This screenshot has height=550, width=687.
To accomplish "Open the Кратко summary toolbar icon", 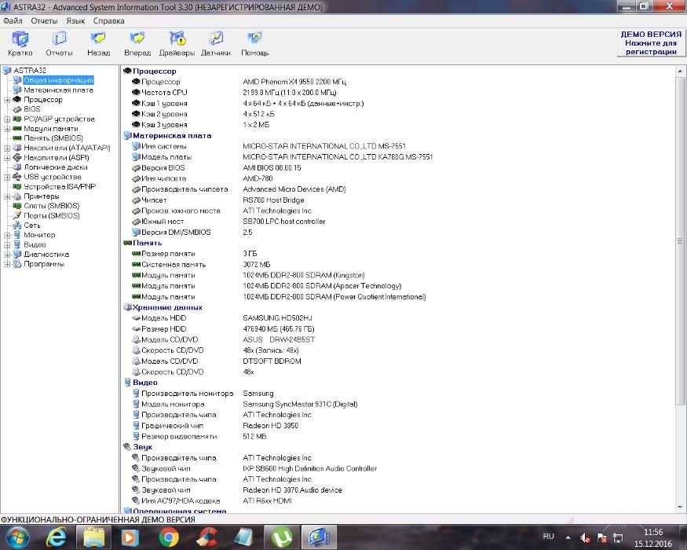I will coord(20,44).
